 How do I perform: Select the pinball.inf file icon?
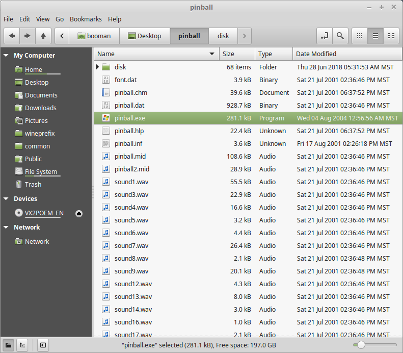[106, 143]
